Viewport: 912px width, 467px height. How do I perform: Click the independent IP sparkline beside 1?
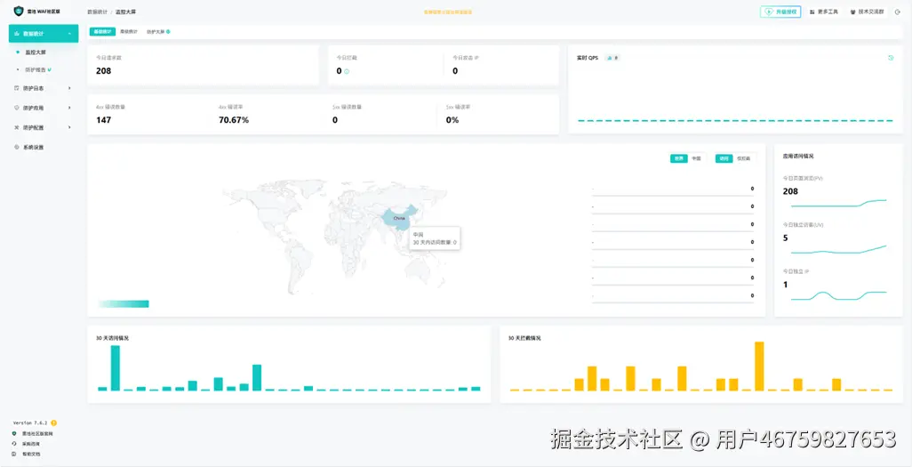839,295
